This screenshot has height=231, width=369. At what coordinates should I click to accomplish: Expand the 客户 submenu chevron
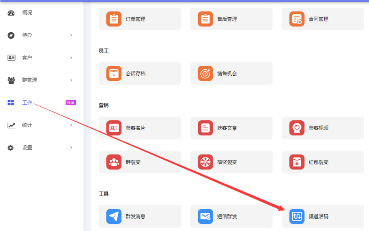(71, 58)
